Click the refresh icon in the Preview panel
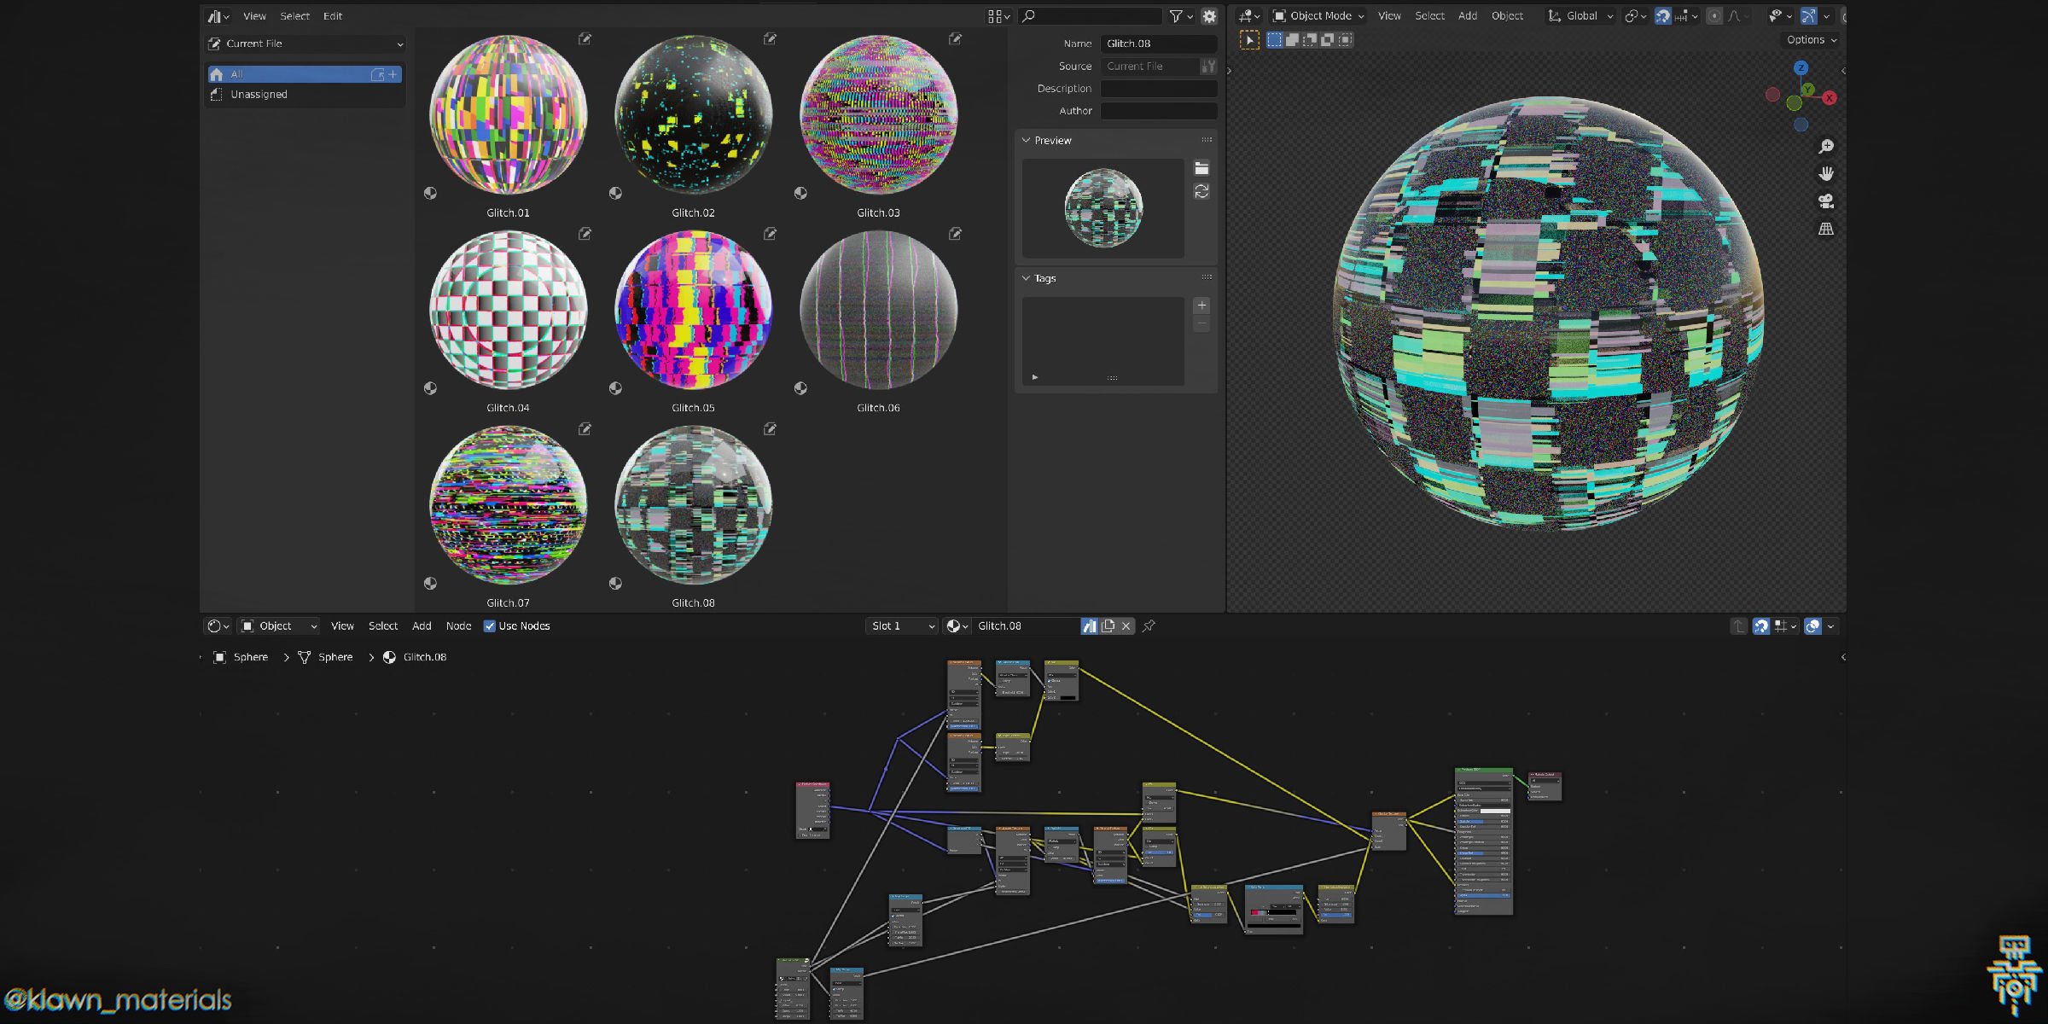Image resolution: width=2048 pixels, height=1024 pixels. [x=1202, y=192]
